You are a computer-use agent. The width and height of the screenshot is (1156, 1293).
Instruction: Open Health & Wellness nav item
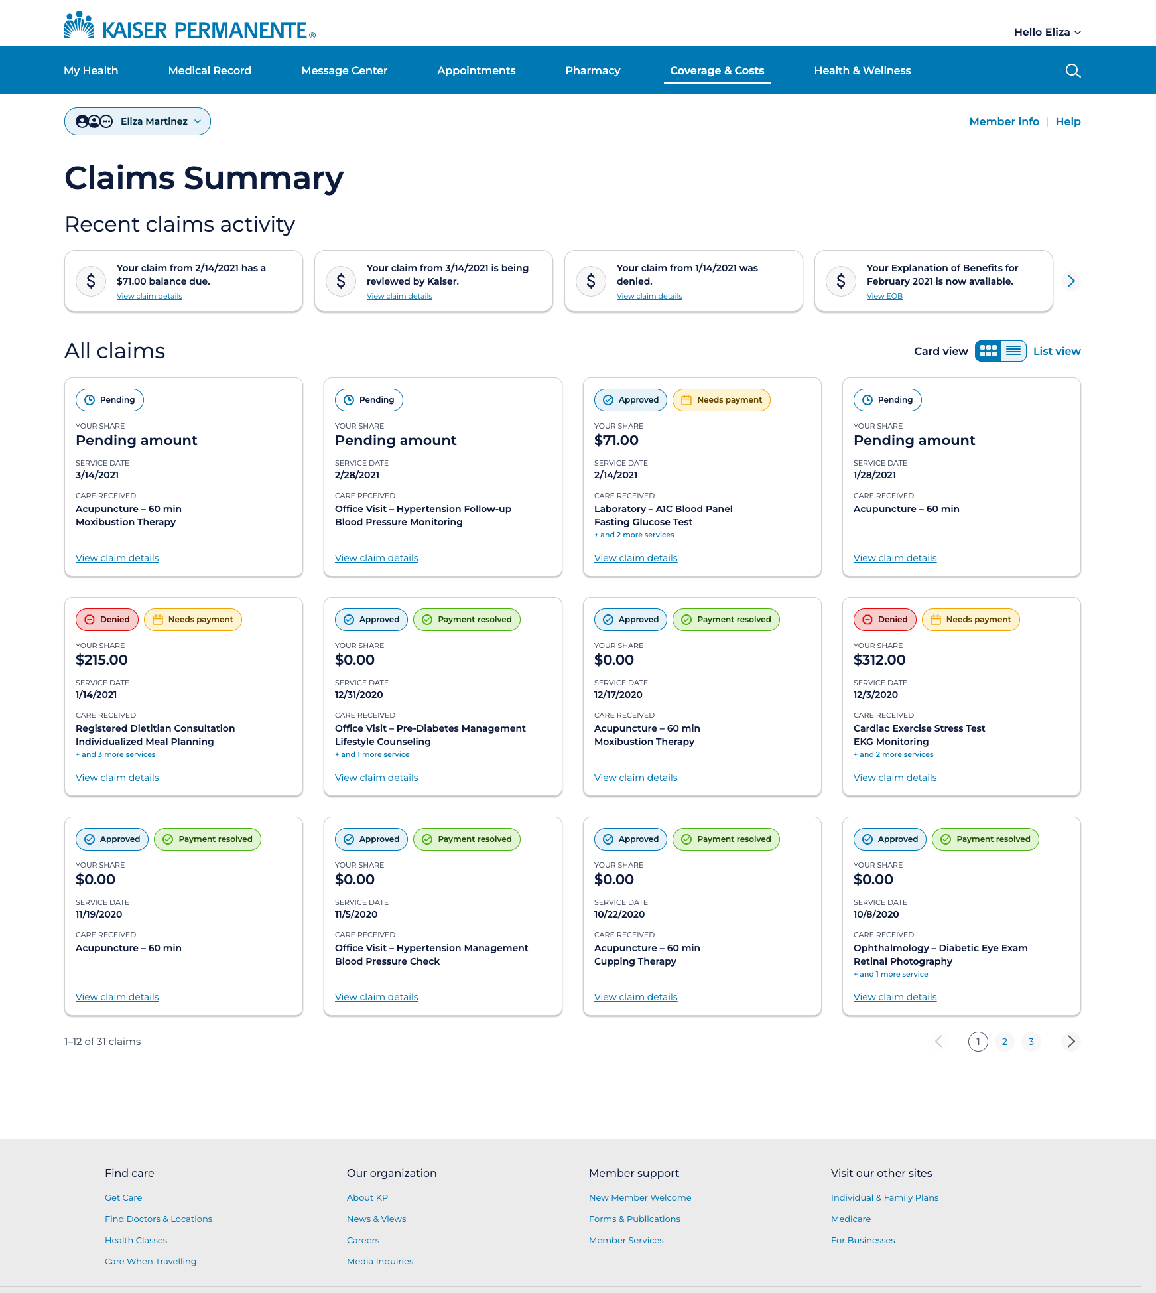[x=862, y=70]
